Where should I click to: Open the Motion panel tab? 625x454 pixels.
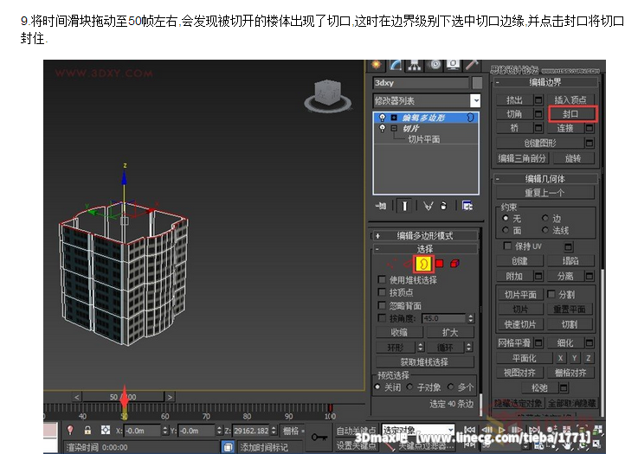(435, 65)
